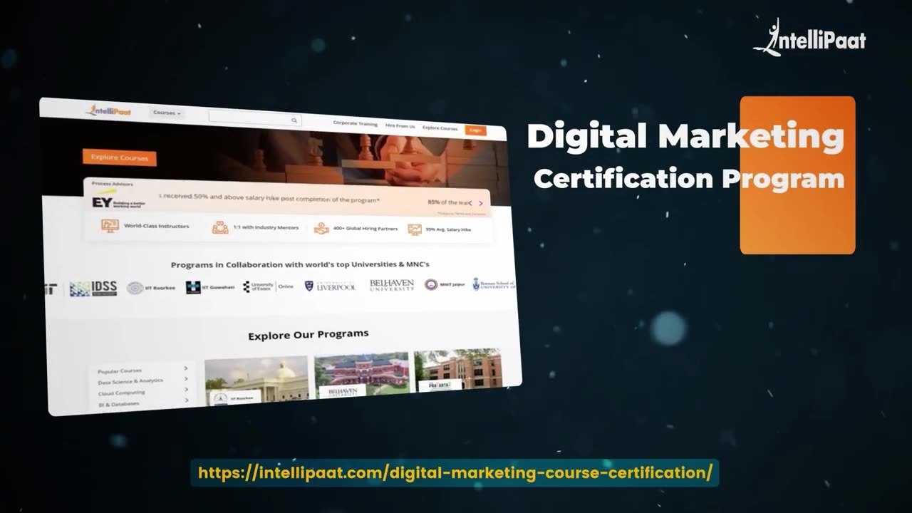Expand BI & Databases category
912x513 pixels.
(142, 403)
